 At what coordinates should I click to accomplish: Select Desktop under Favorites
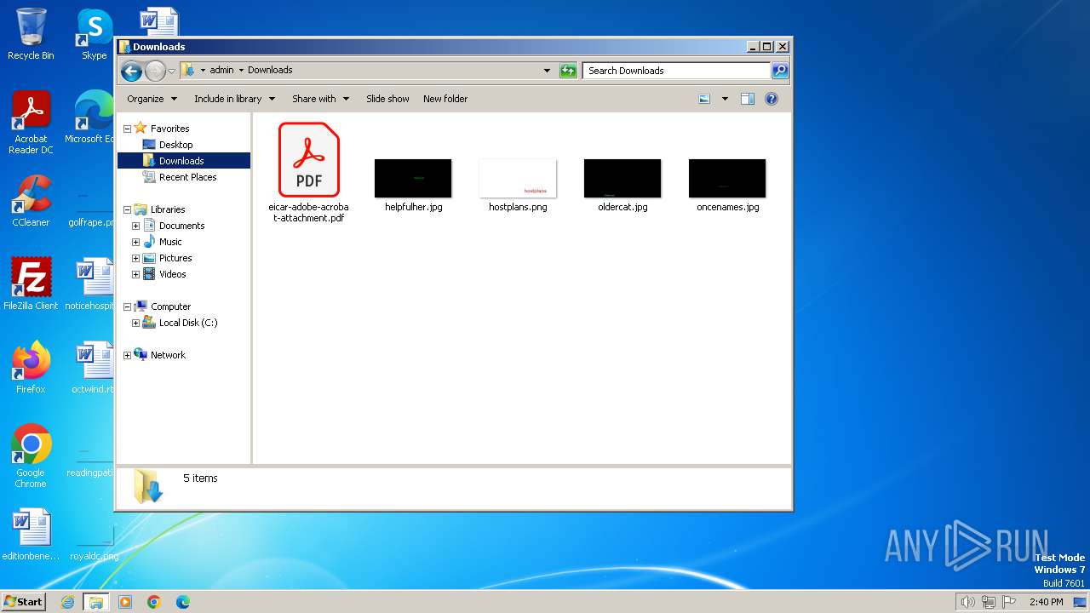coord(175,145)
